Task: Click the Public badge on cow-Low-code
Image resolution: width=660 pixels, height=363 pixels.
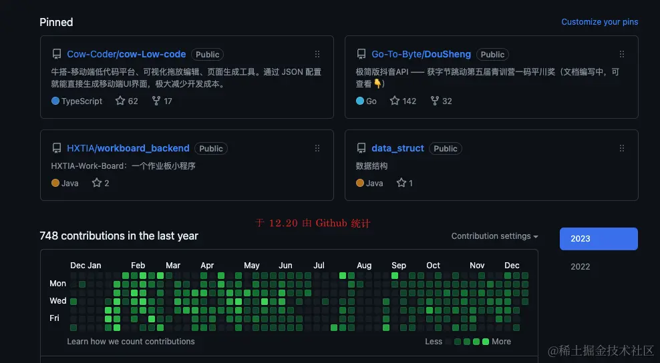Action: (208, 54)
